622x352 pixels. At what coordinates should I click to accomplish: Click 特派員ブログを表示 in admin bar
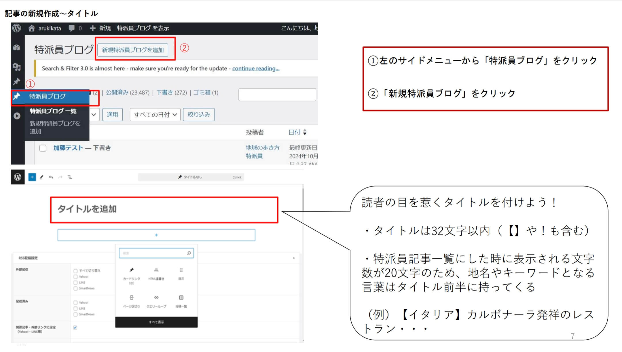pos(143,28)
